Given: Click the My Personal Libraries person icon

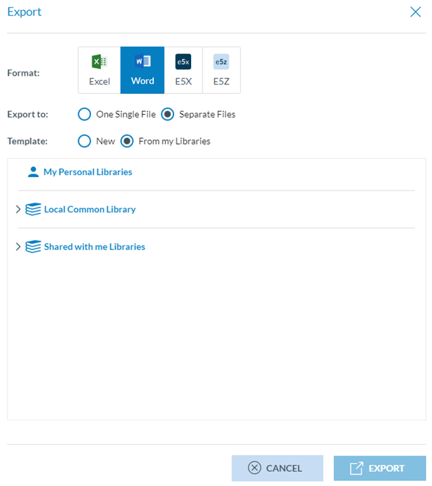Looking at the screenshot, I should [33, 172].
